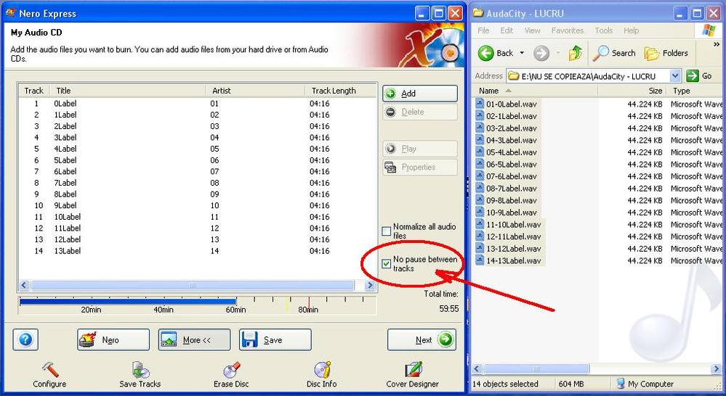Open the Configure hammer tool
726x396 pixels.
pos(49,374)
